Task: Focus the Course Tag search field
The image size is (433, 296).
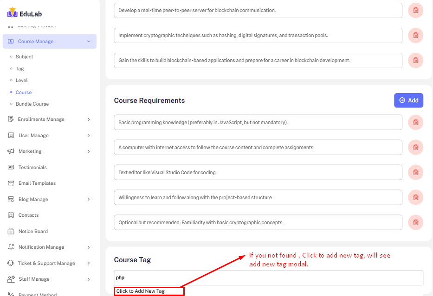Action: [268, 277]
